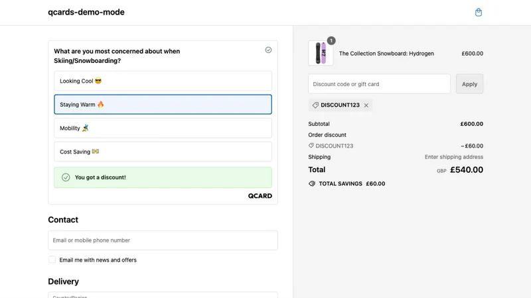531x298 pixels.
Task: Enable Email me with news and offers
Action: click(52, 260)
